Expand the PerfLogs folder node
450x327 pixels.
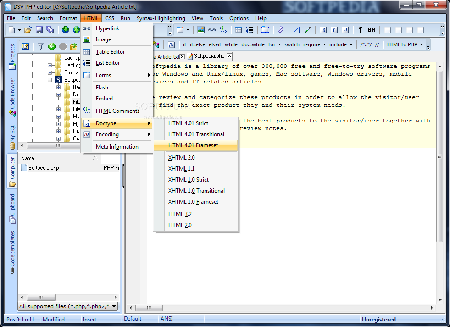[x=50, y=65]
